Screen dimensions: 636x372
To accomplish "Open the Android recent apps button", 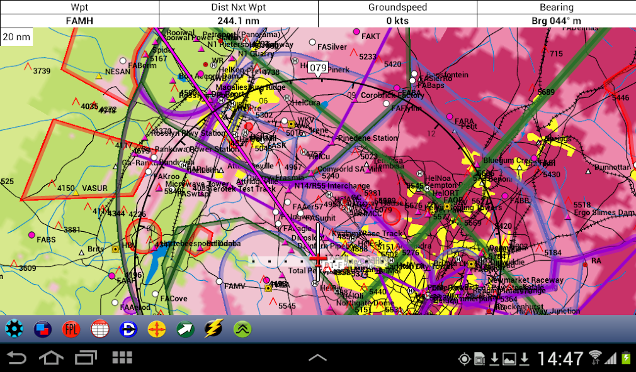I will (86, 358).
